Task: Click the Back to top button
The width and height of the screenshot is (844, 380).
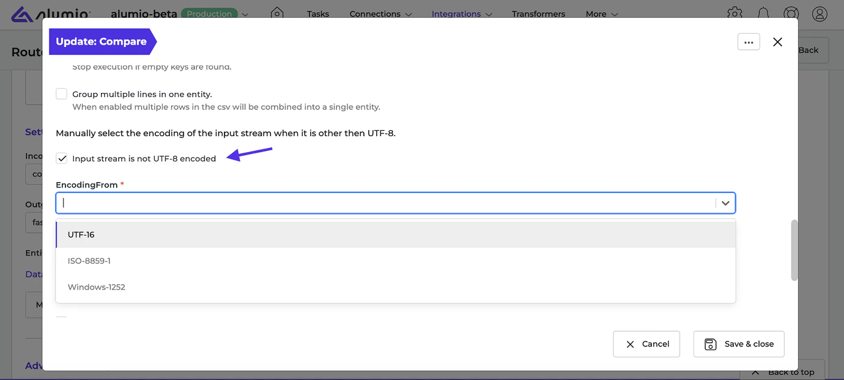Action: coord(782,372)
